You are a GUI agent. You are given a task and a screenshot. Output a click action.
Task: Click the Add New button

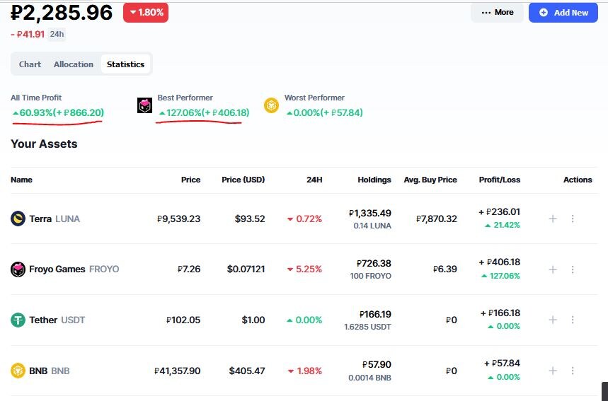click(563, 13)
